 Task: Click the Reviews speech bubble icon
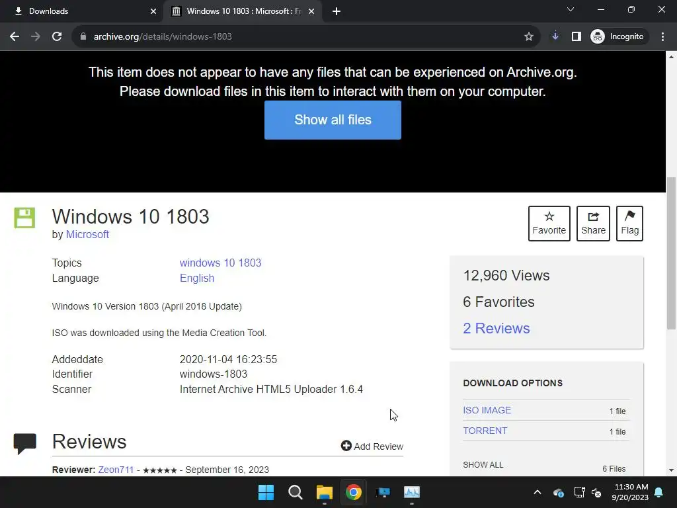pyautogui.click(x=25, y=444)
